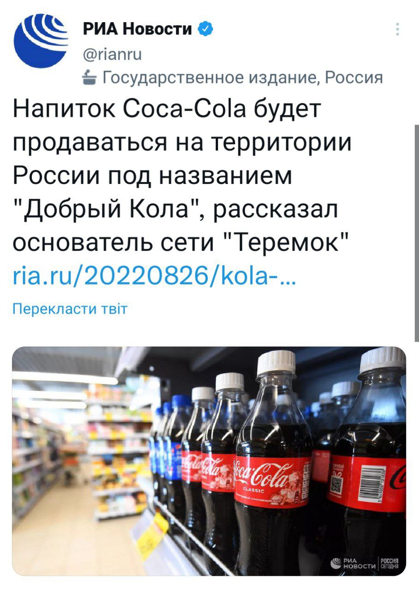Click the blue verified badge
The width and height of the screenshot is (419, 590).
click(x=205, y=29)
